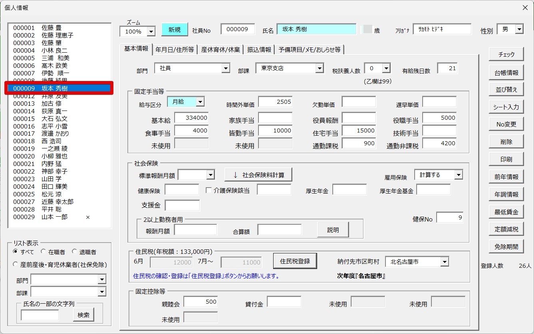
Task: Open the 産休育休/休業 tab
Action: [x=220, y=49]
